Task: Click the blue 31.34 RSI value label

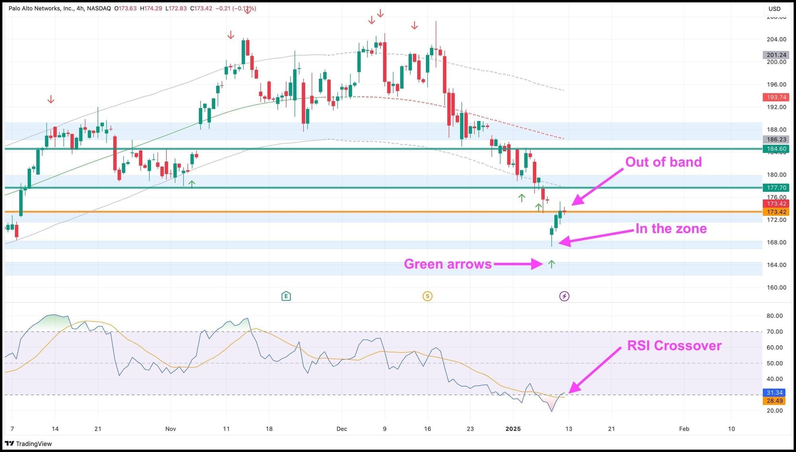Action: [x=774, y=392]
